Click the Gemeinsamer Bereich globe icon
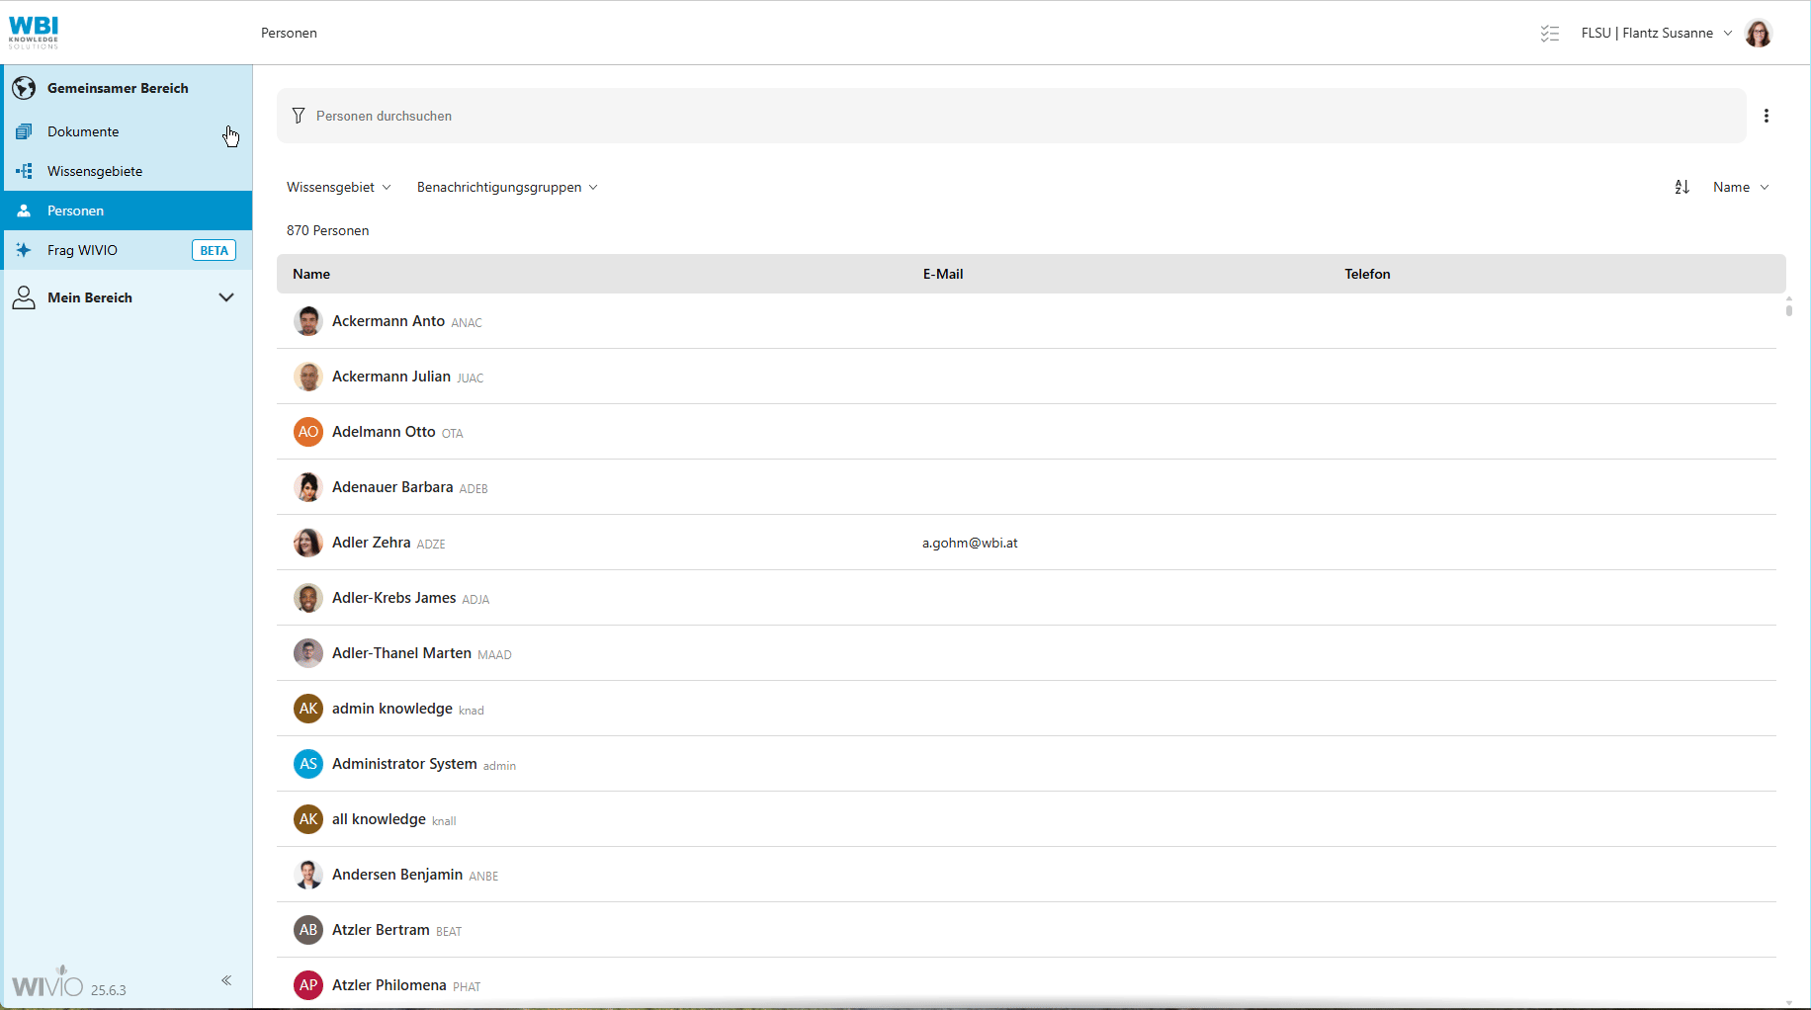 click(24, 88)
